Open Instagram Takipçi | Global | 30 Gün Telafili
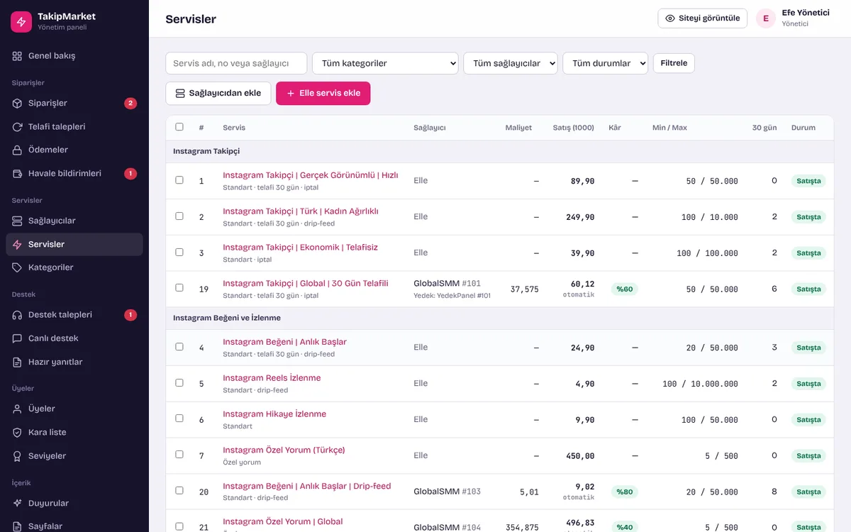This screenshot has width=851, height=532. coord(306,284)
